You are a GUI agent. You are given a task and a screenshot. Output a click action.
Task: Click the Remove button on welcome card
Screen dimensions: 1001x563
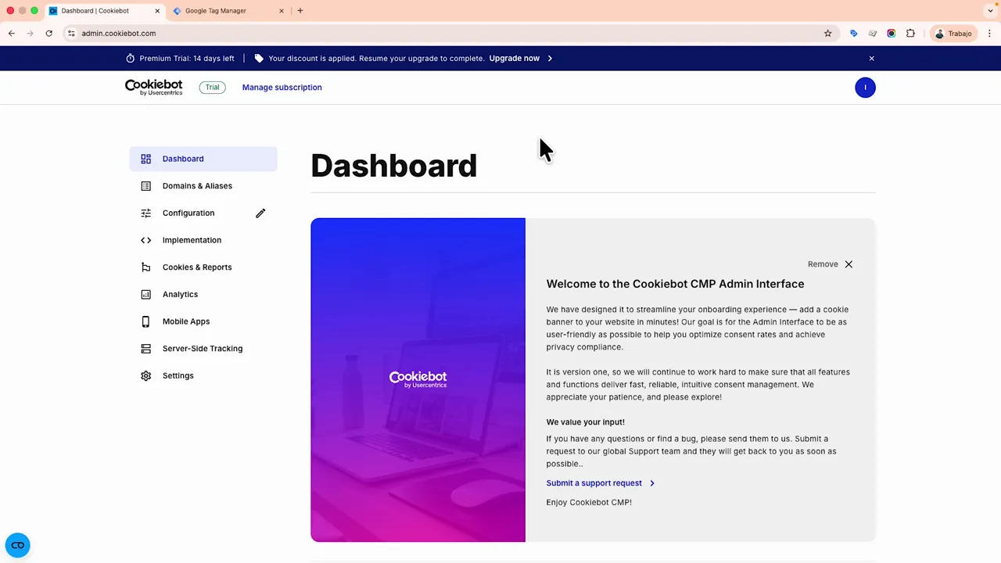830,264
